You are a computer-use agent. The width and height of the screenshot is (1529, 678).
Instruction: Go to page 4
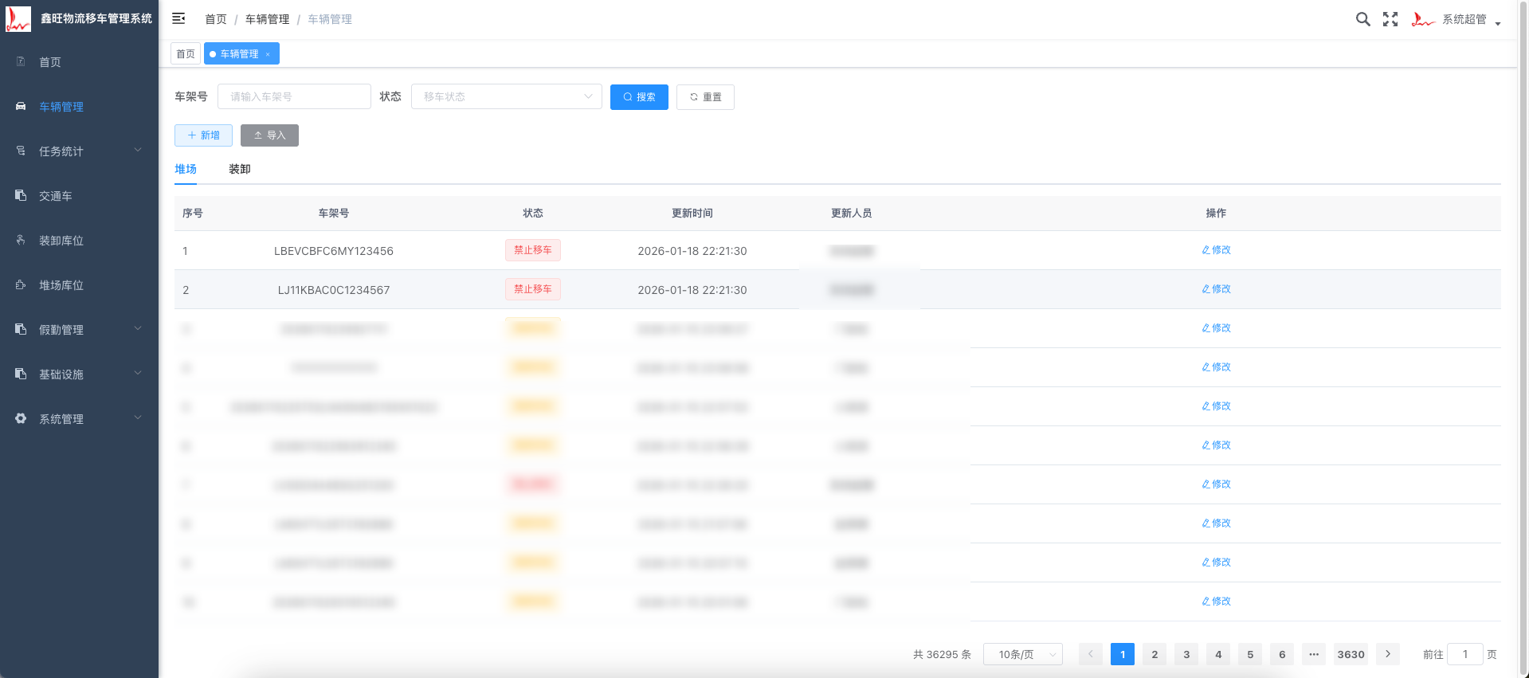(1218, 654)
